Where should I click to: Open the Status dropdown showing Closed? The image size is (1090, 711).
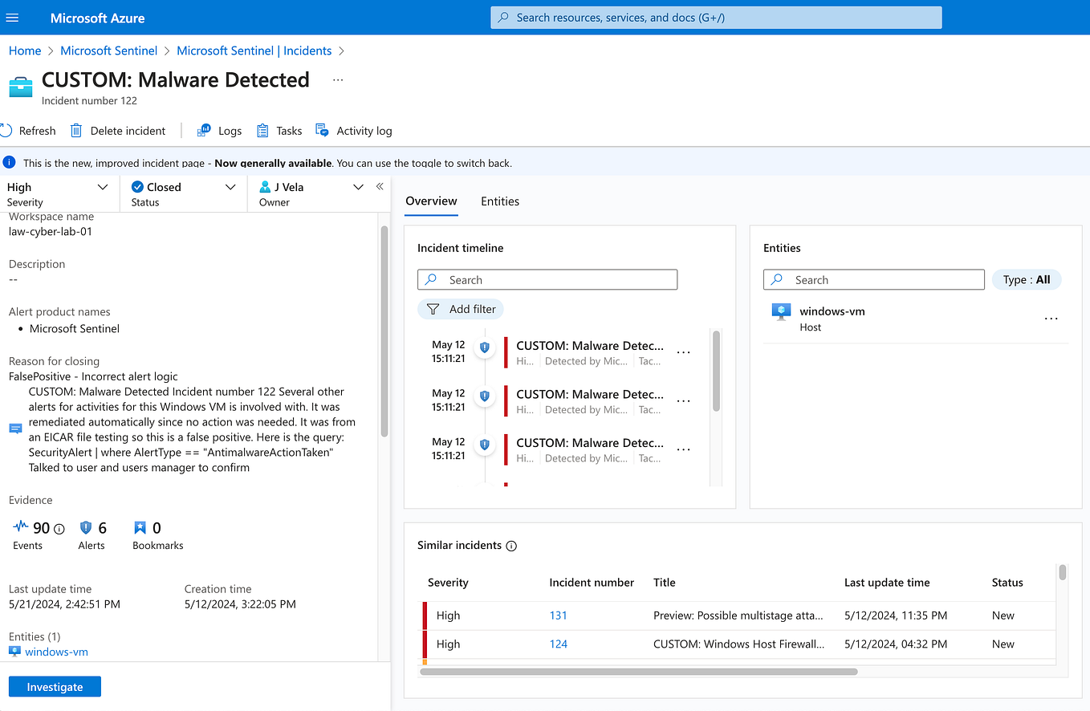pyautogui.click(x=230, y=186)
